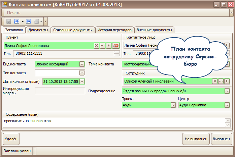Open Сотрудник lookup via ellipsis button

[221, 81]
